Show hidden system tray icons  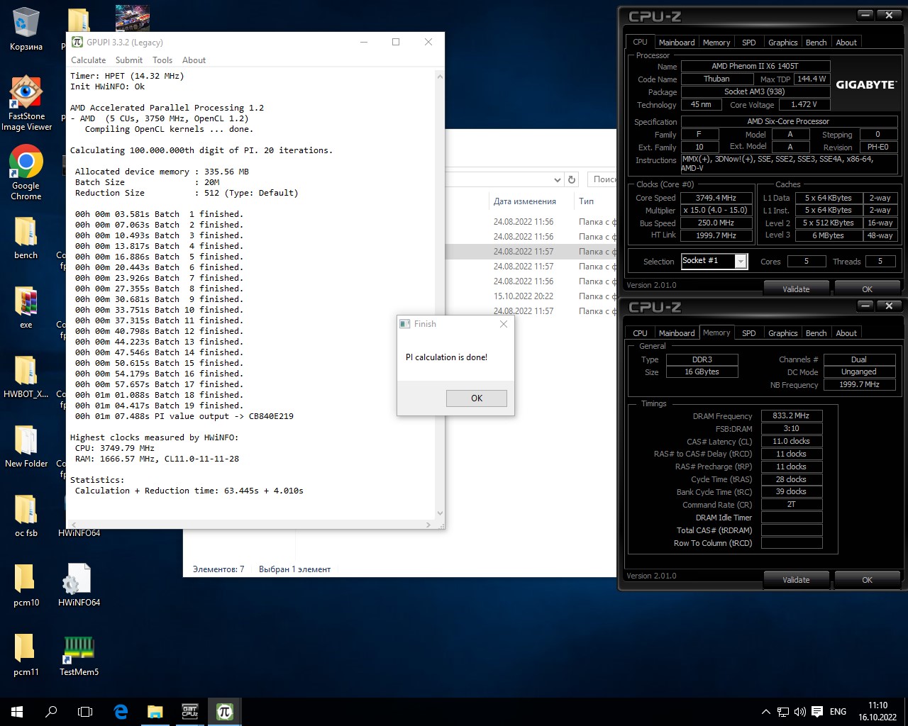point(765,712)
